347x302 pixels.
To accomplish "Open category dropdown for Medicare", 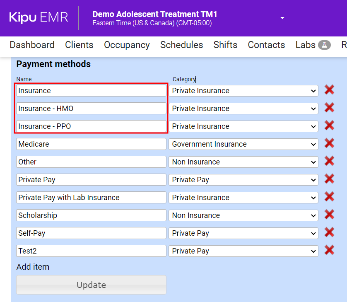I will point(243,144).
